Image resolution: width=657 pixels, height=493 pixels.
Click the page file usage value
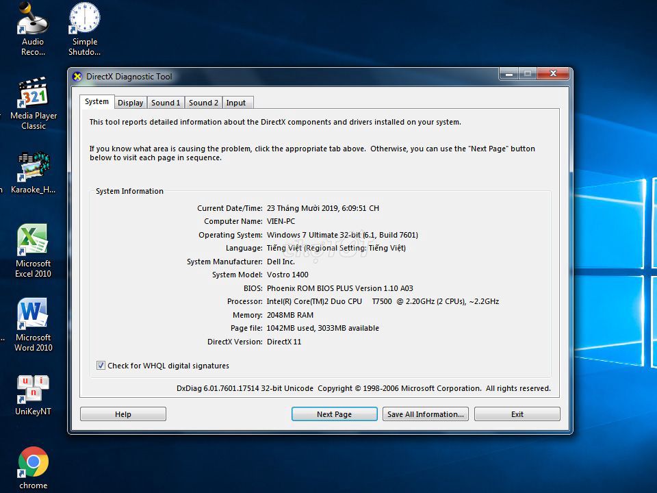click(x=322, y=328)
